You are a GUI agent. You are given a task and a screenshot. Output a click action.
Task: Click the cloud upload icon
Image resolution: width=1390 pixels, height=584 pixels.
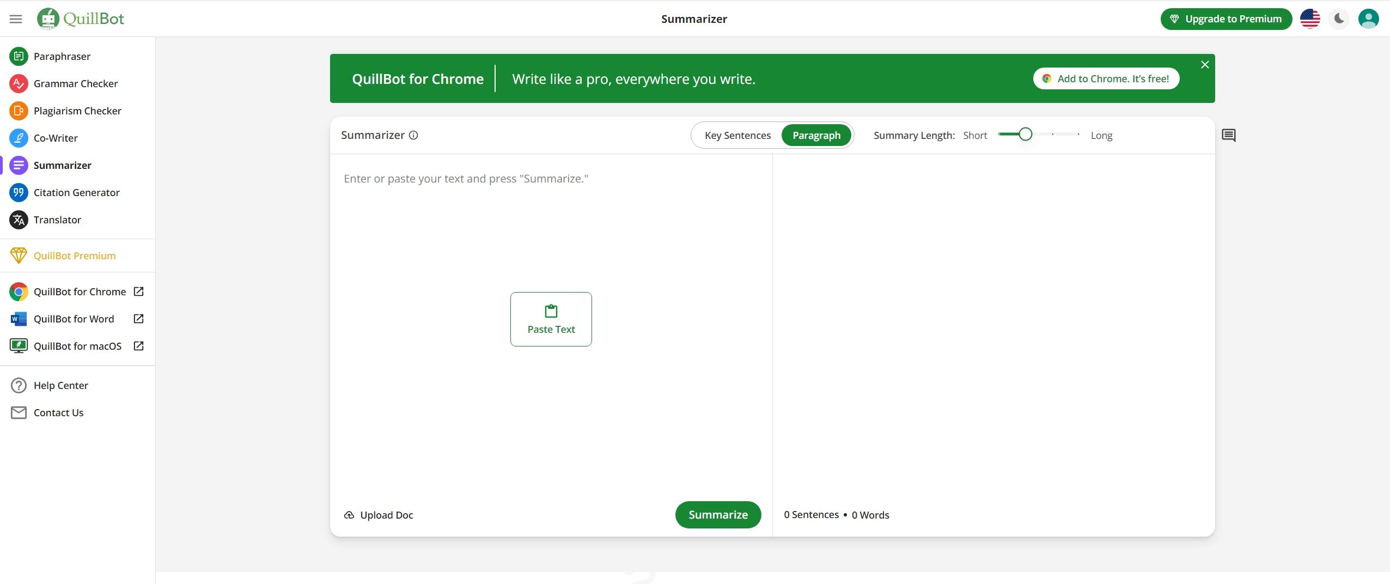[349, 515]
